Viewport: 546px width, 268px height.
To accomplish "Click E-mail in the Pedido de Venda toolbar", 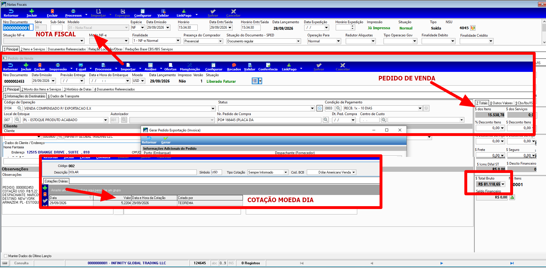I will [81, 67].
